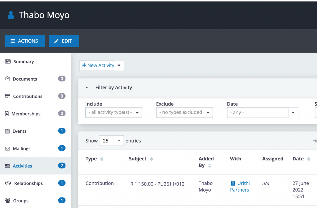The height and width of the screenshot is (208, 317).
Task: Open the Activities tab
Action: (22, 166)
